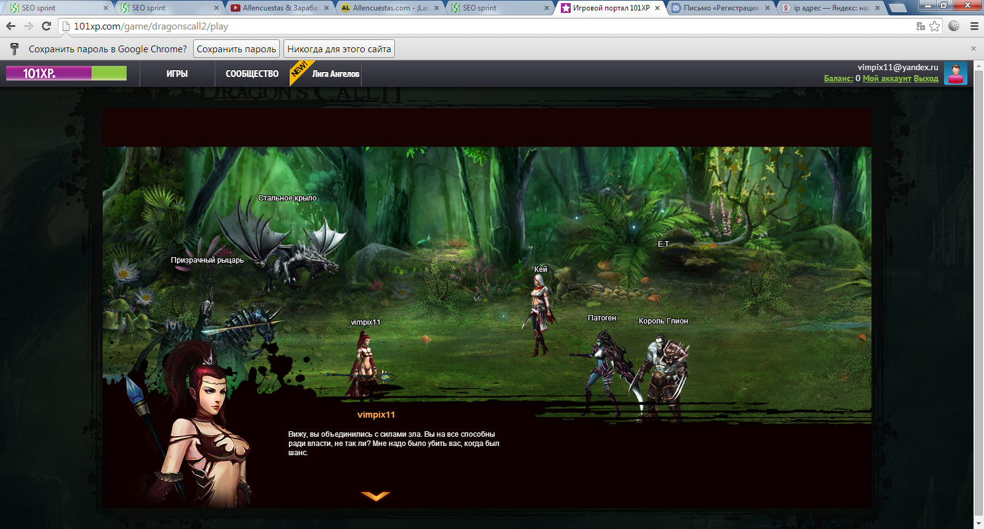The height and width of the screenshot is (529, 984).
Task: Click the browser forward arrow
Action: point(28,26)
